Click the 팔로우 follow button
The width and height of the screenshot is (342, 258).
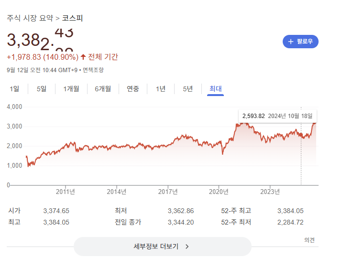point(300,42)
